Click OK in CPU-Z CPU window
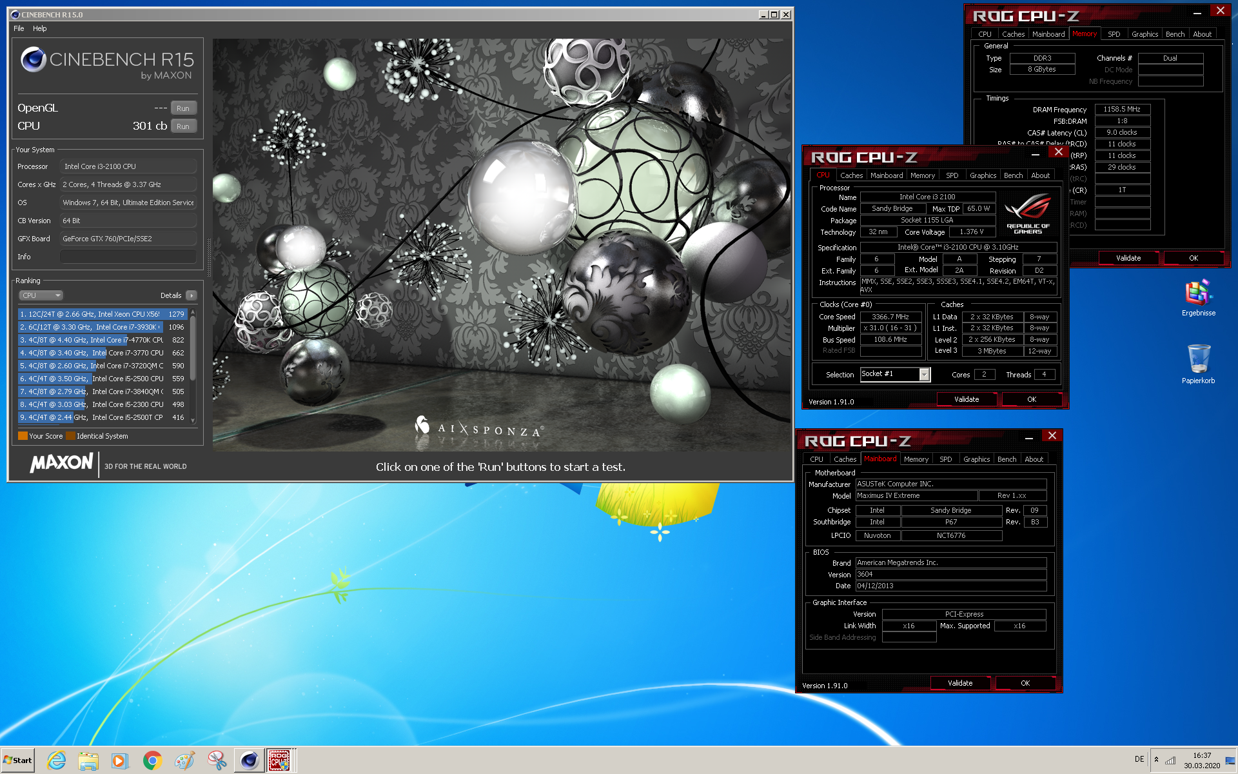This screenshot has height=774, width=1238. pyautogui.click(x=1032, y=399)
